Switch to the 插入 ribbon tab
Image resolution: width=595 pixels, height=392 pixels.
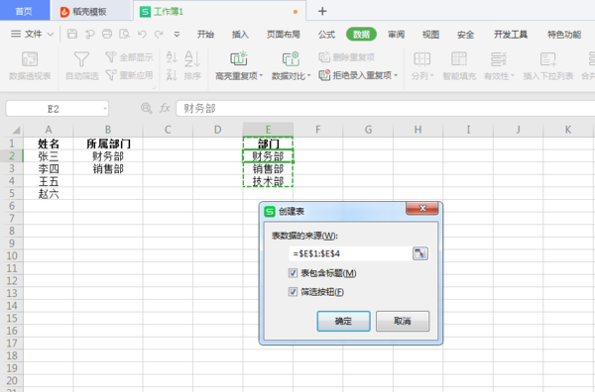(240, 35)
